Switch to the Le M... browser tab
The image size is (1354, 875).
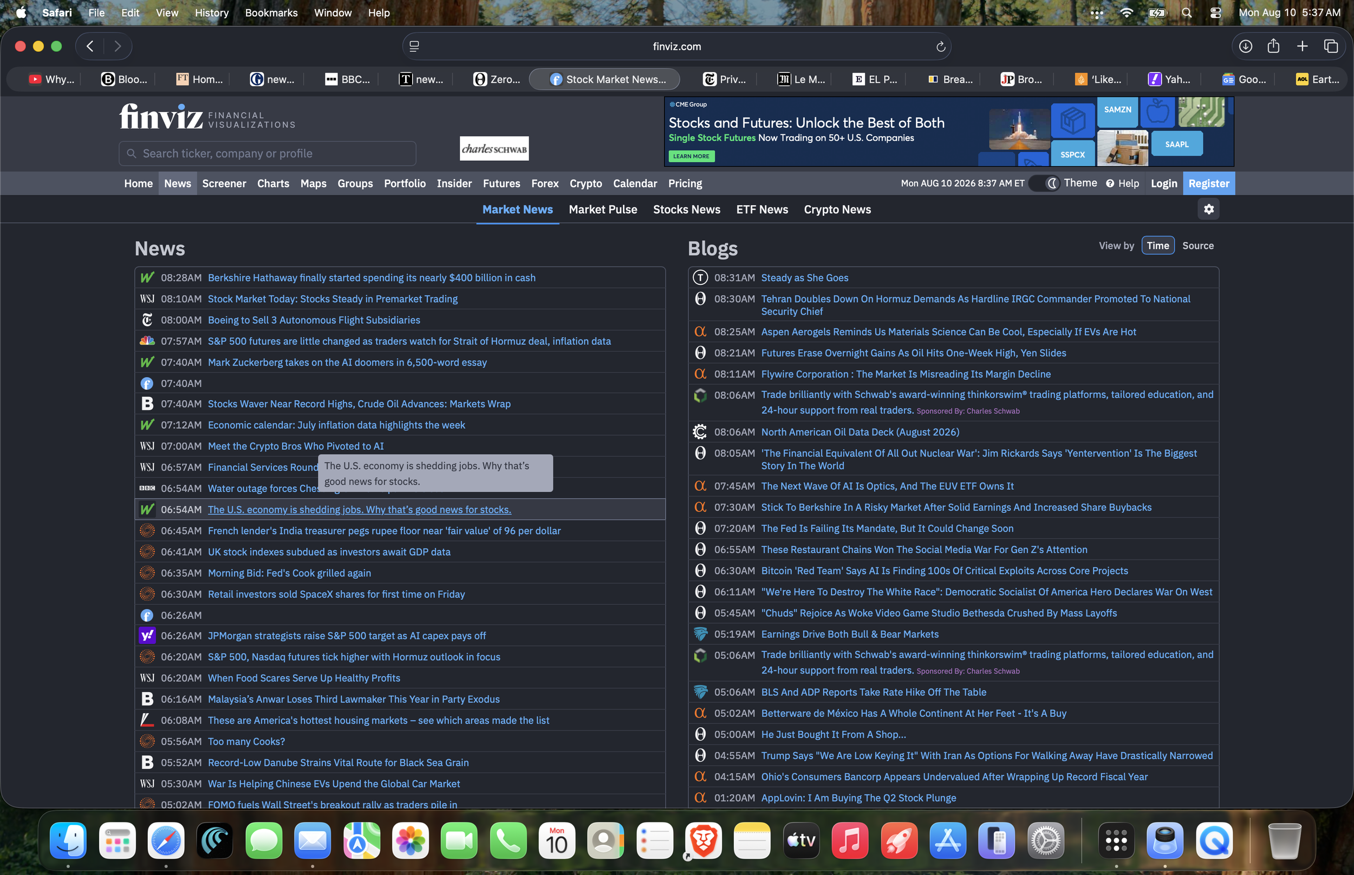801,80
